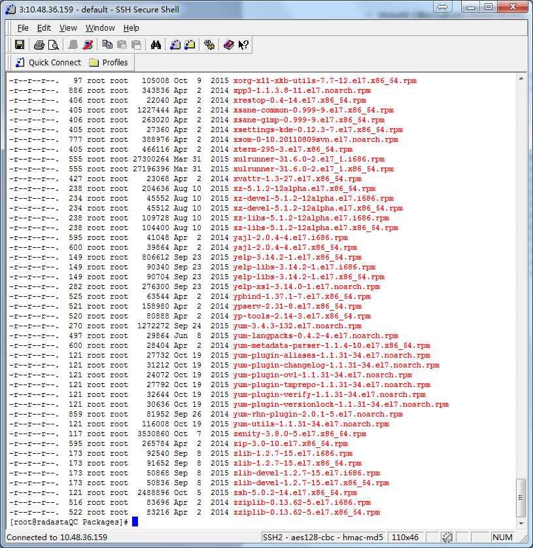Open the Edit menu
The height and width of the screenshot is (548, 533).
click(x=44, y=28)
